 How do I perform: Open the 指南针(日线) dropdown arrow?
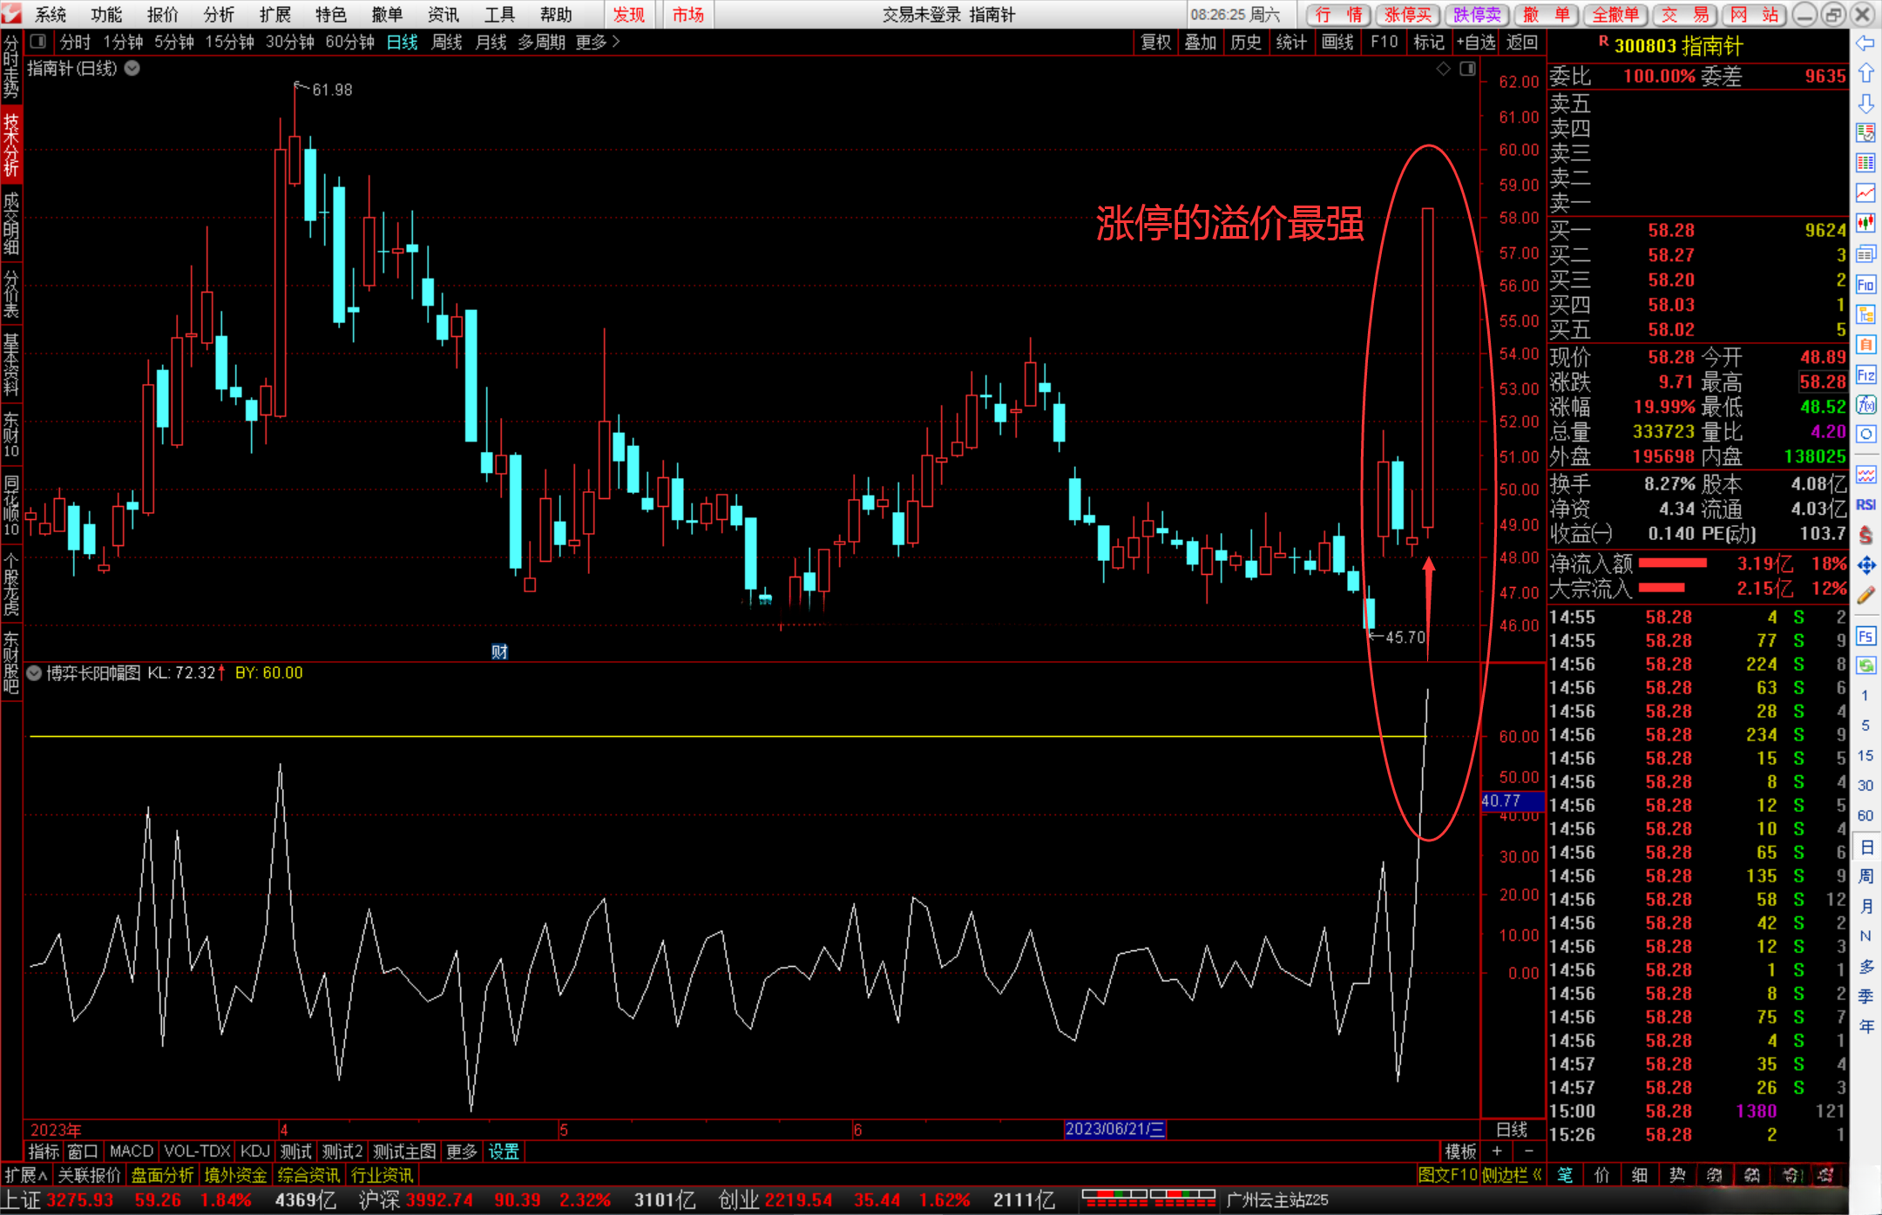tap(132, 68)
